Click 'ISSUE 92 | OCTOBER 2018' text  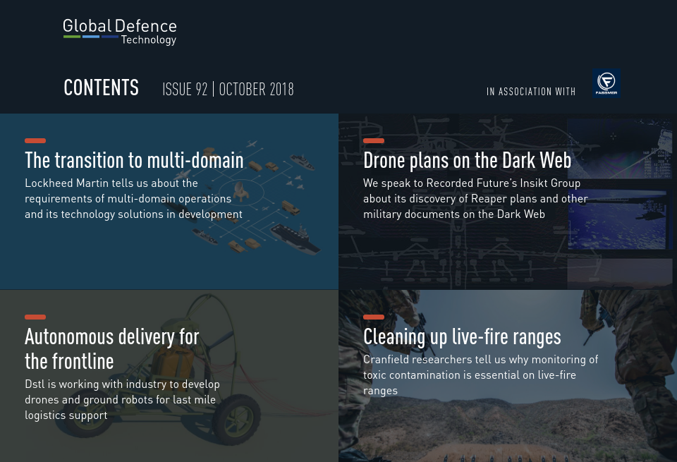[x=228, y=90]
